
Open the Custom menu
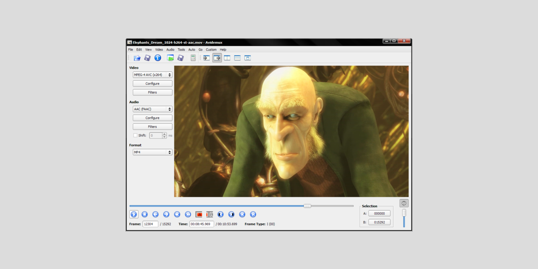(211, 50)
